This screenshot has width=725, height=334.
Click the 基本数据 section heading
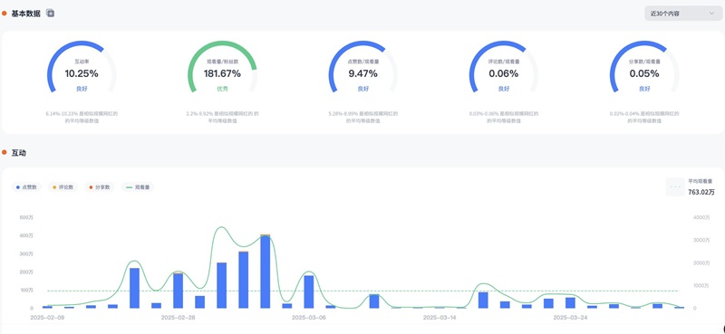(26, 14)
